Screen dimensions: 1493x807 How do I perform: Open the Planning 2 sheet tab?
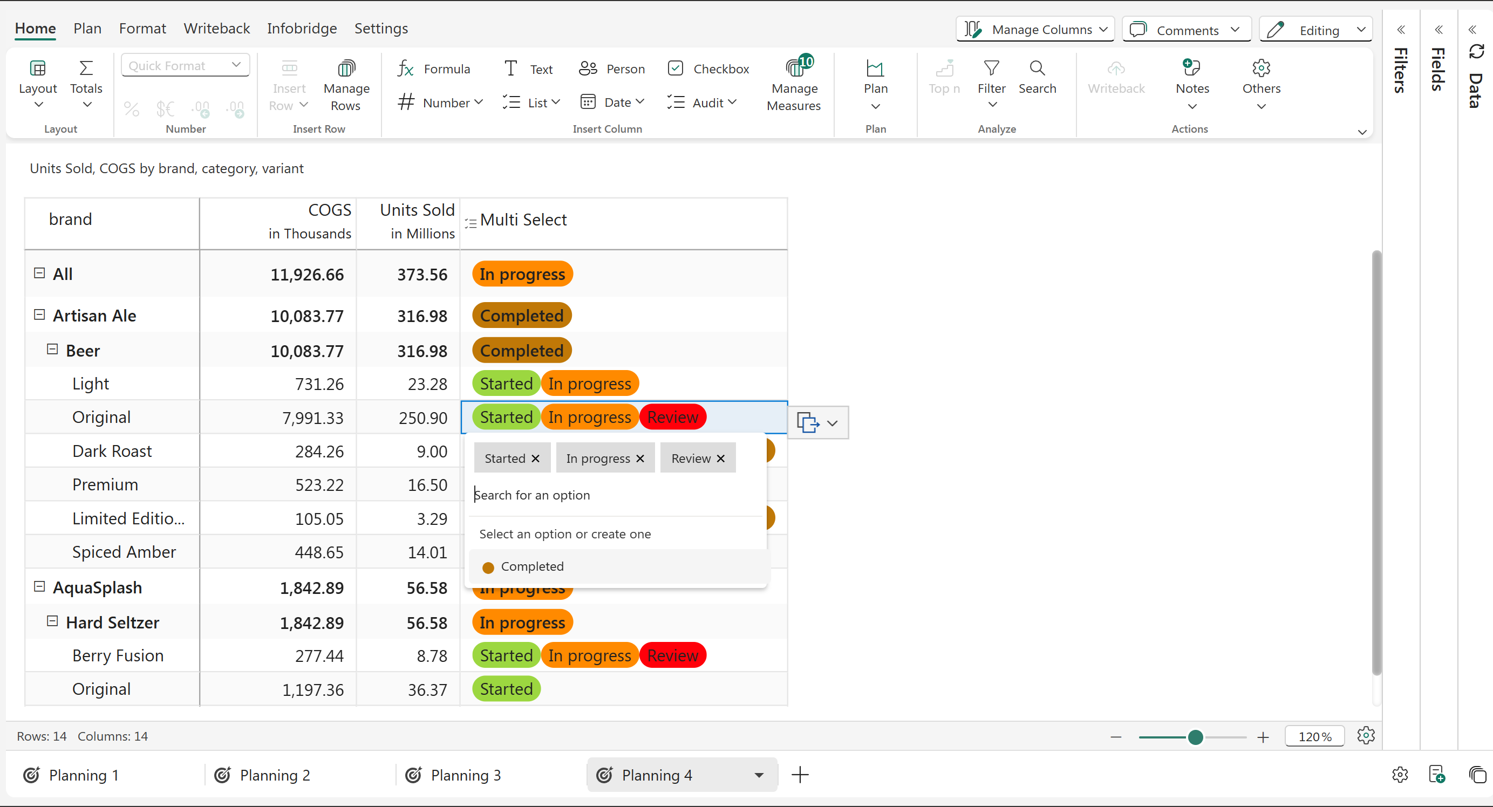pos(275,775)
